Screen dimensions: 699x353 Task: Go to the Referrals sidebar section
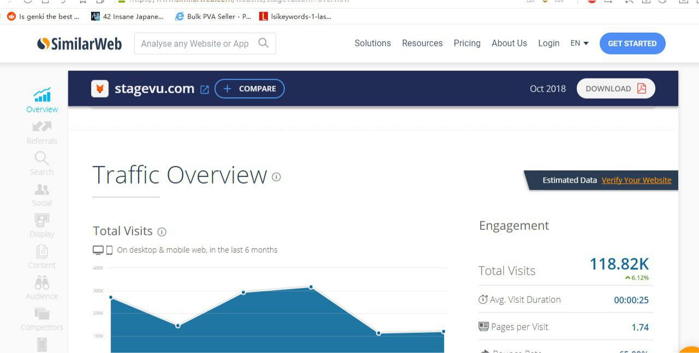[x=42, y=132]
